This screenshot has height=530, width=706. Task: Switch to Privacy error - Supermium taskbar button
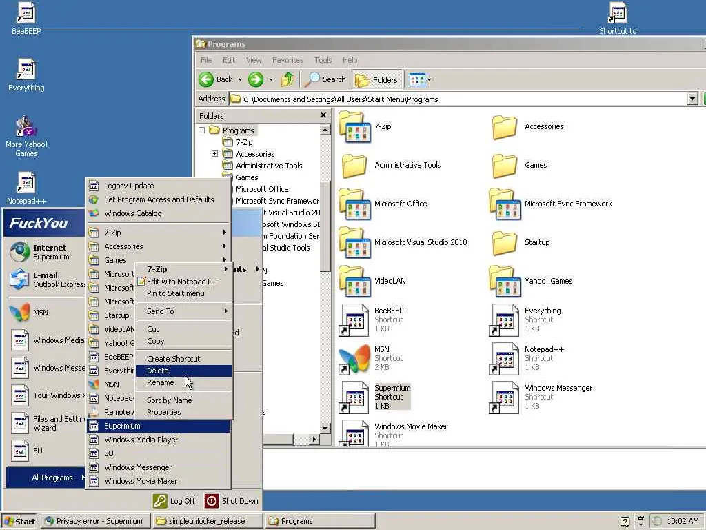(x=95, y=521)
